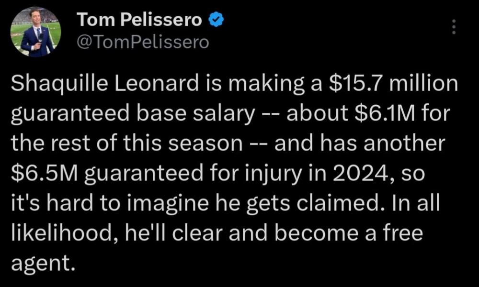The image size is (479, 287).
Task: Open Tom Pelissero's profile photo
Action: point(35,32)
